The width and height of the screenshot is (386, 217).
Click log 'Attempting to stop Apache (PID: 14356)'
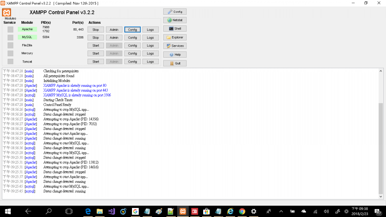[x=71, y=119]
